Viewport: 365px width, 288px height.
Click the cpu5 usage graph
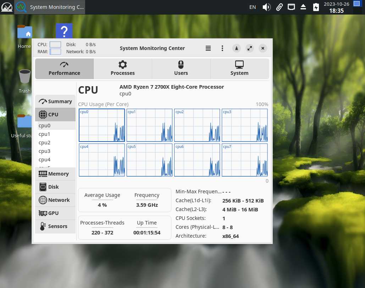[x=149, y=160]
